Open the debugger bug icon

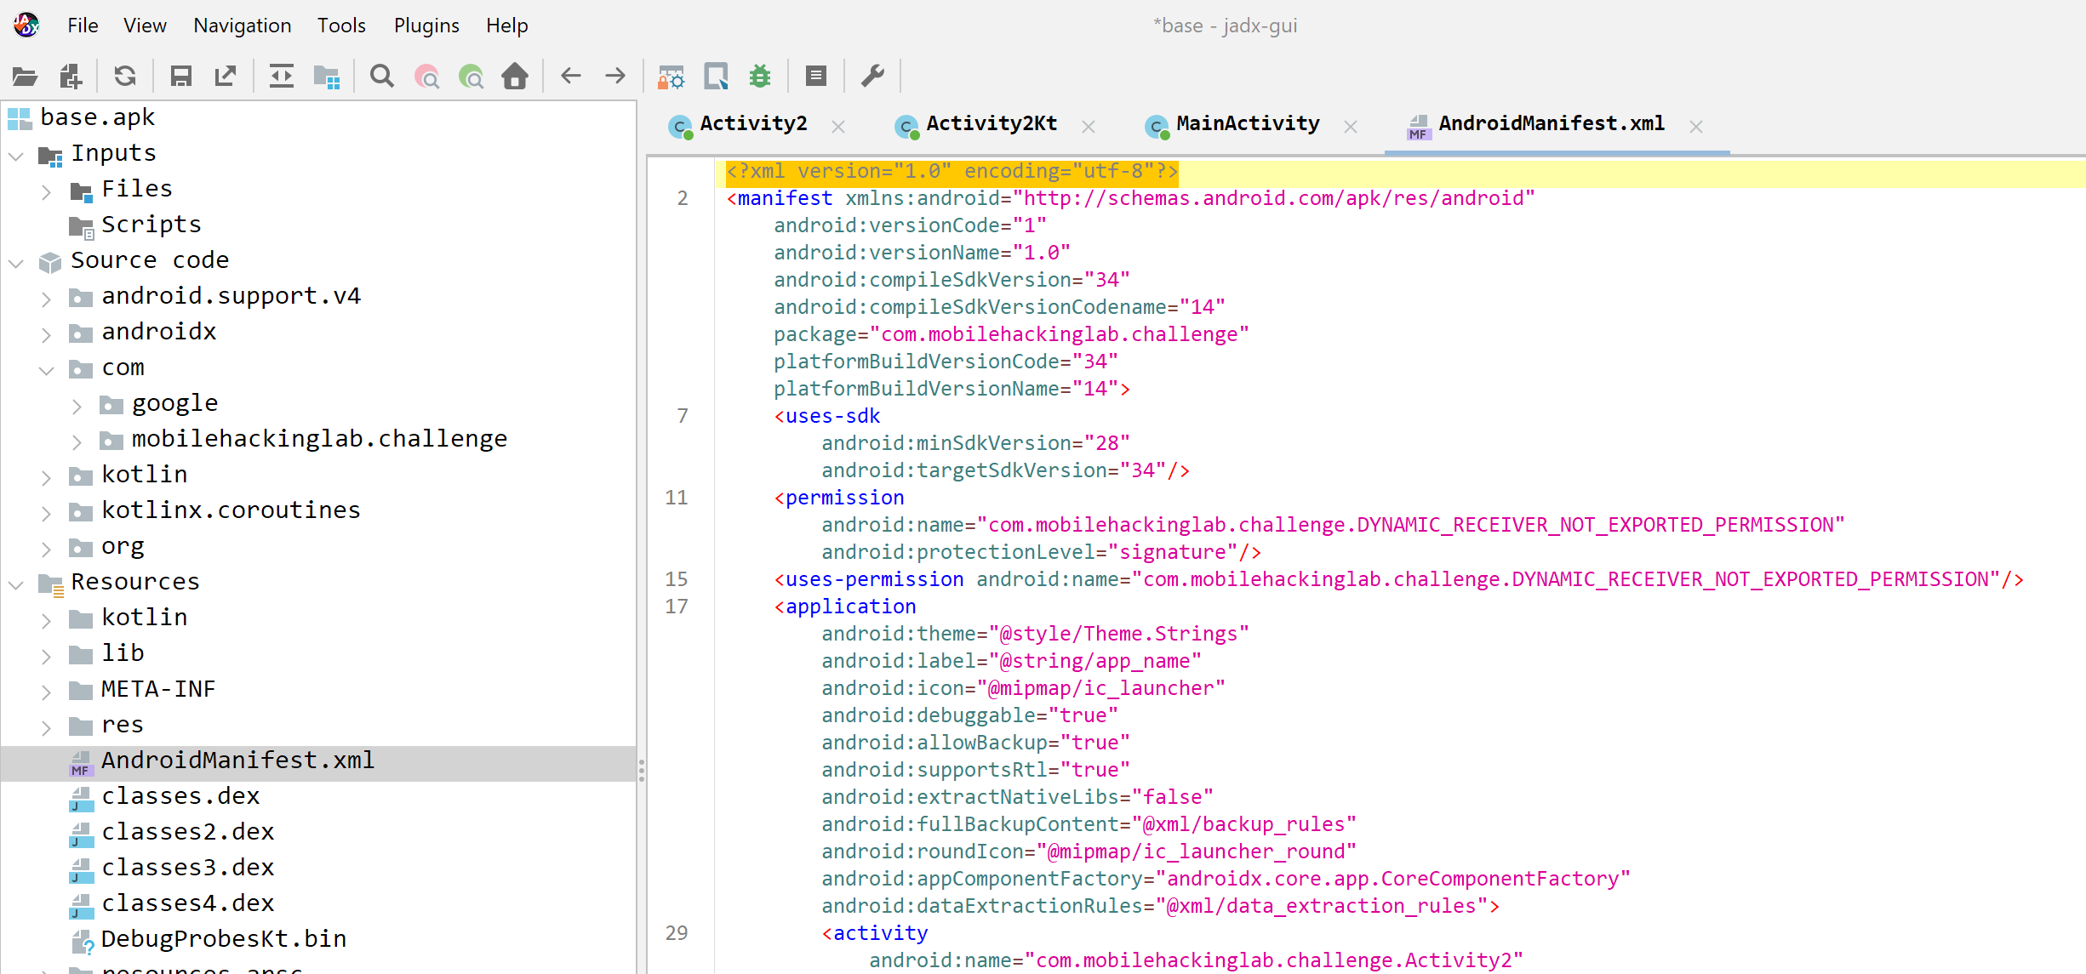pyautogui.click(x=760, y=77)
